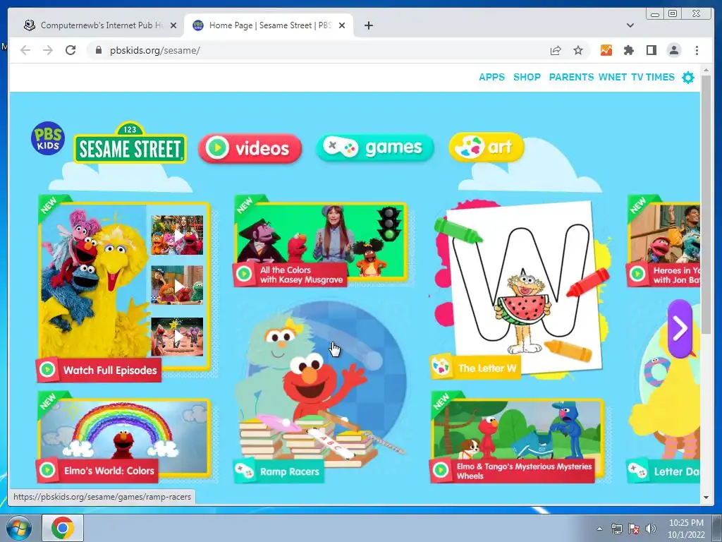722x542 pixels.
Task: Click the purple next arrow carousel button
Action: click(680, 329)
